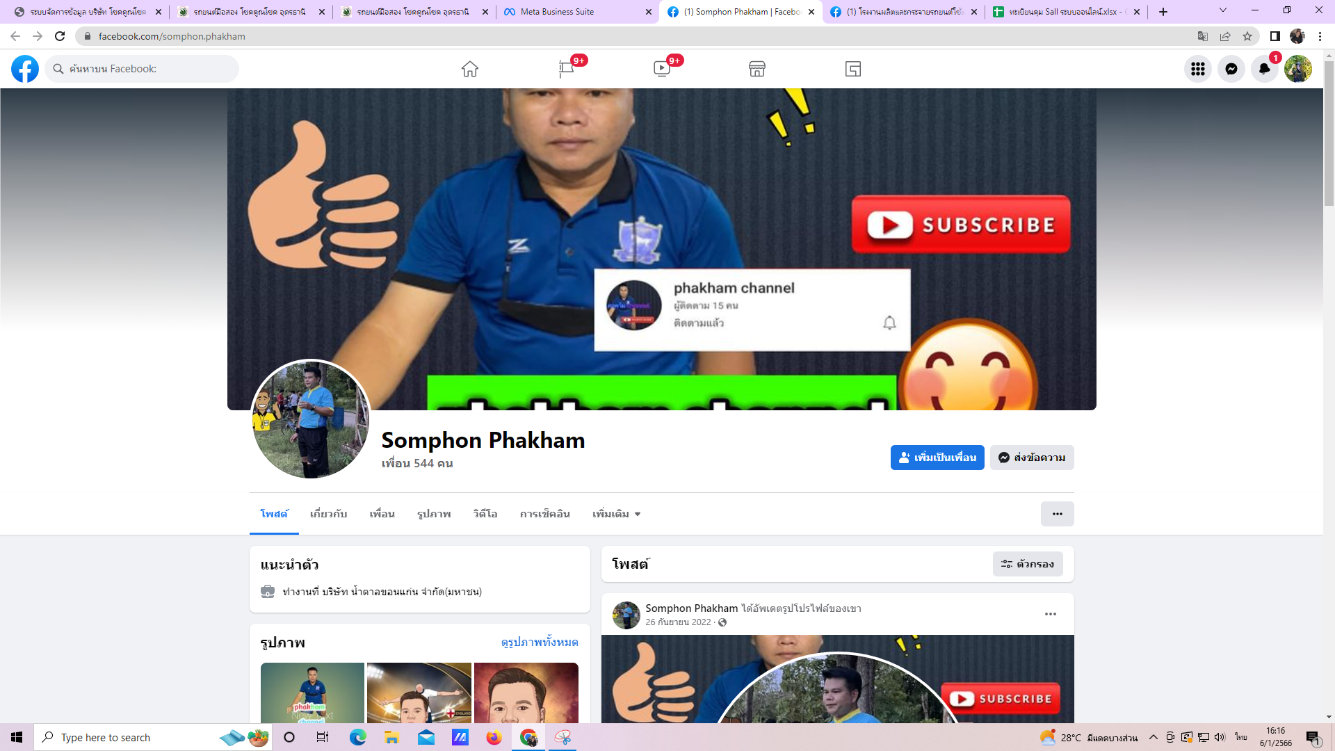The image size is (1335, 751).
Task: Open post options three-dots menu
Action: 1050,614
